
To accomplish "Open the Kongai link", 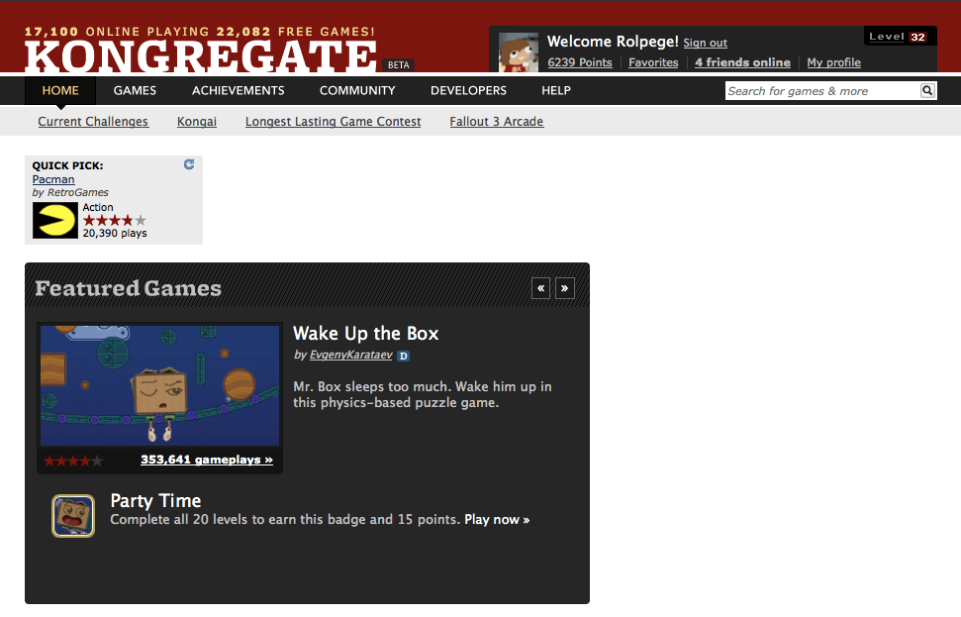I will click(x=197, y=122).
